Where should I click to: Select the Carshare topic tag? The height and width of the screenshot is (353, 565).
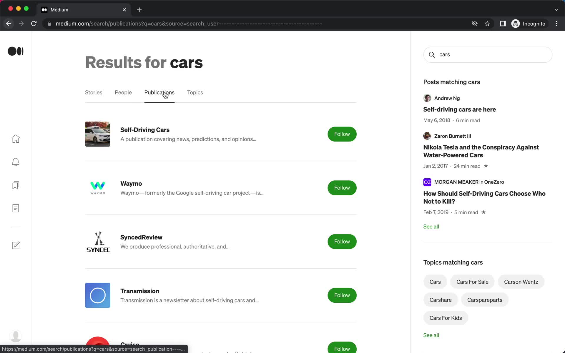coord(441,300)
